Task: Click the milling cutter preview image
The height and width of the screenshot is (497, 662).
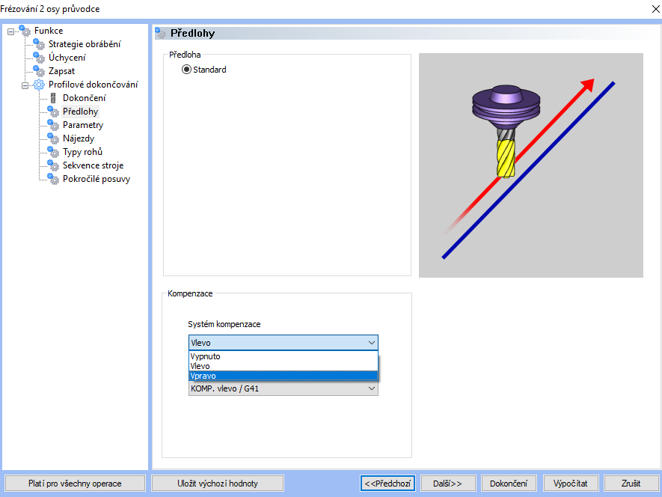Action: (x=530, y=165)
